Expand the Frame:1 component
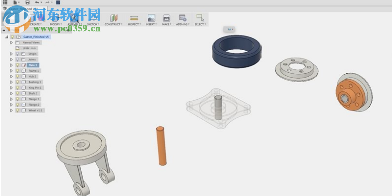The image size is (392, 196). [x=11, y=71]
